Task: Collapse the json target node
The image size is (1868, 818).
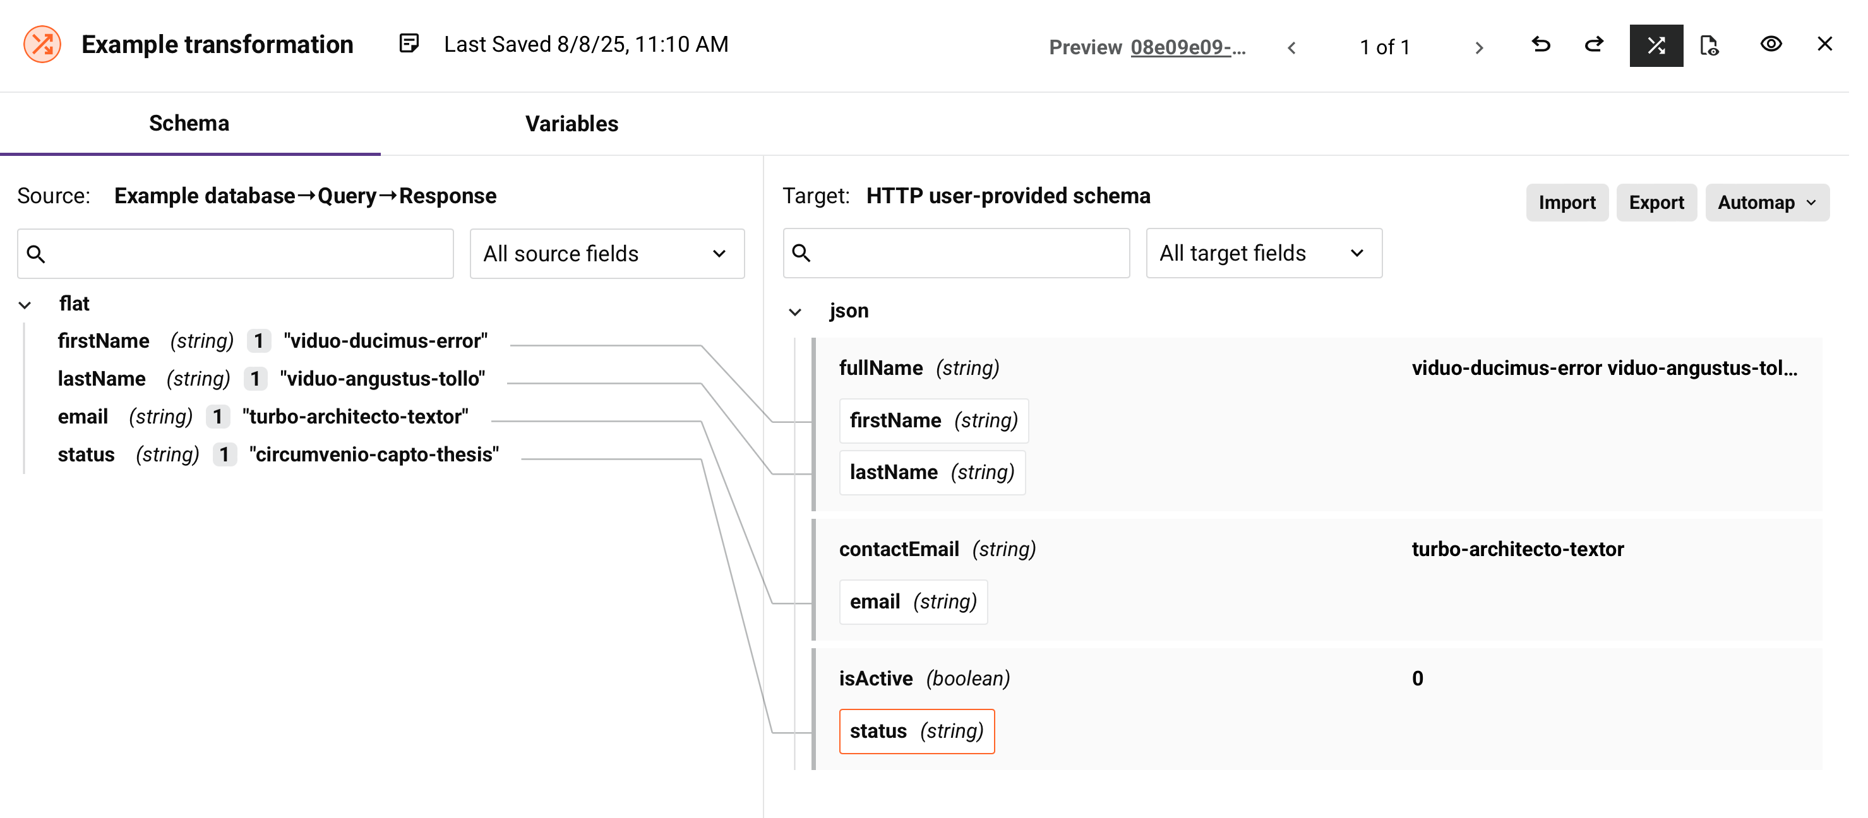Action: (795, 312)
